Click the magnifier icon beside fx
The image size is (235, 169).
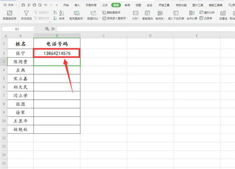tap(47, 29)
